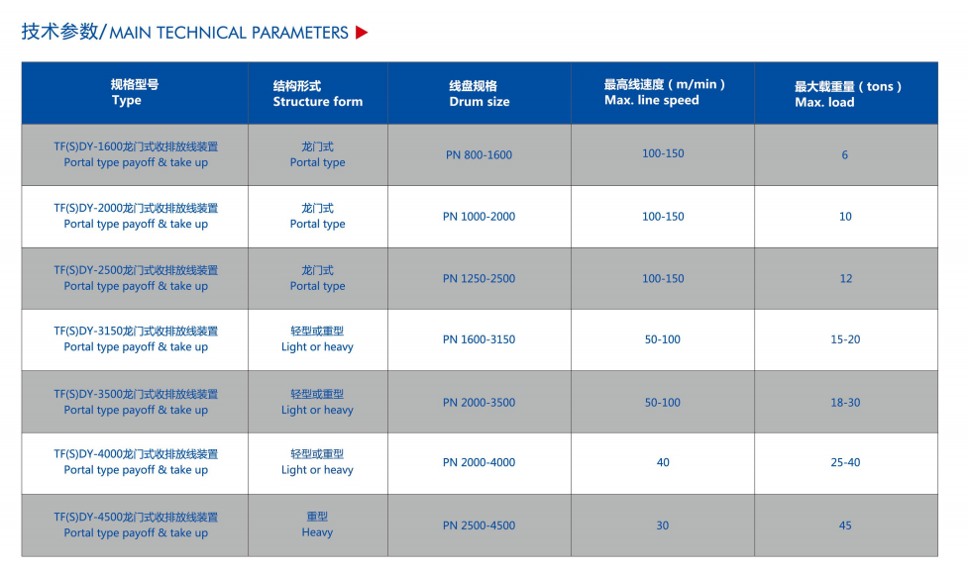968x571 pixels.
Task: Click the TF(S)DY-1600 model cell
Action: click(136, 154)
